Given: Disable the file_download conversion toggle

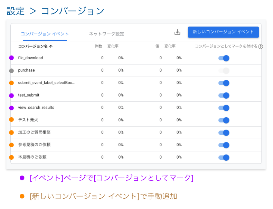Looking at the screenshot, I should (x=224, y=58).
